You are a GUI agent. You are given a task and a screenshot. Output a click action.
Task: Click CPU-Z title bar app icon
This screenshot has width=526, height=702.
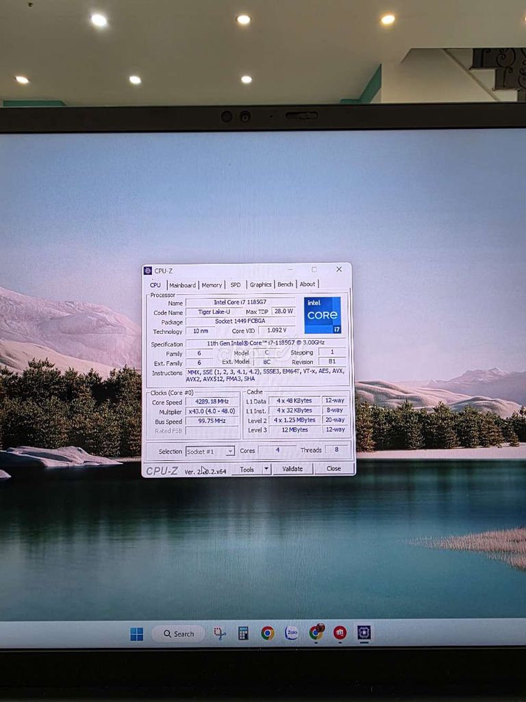(x=148, y=271)
